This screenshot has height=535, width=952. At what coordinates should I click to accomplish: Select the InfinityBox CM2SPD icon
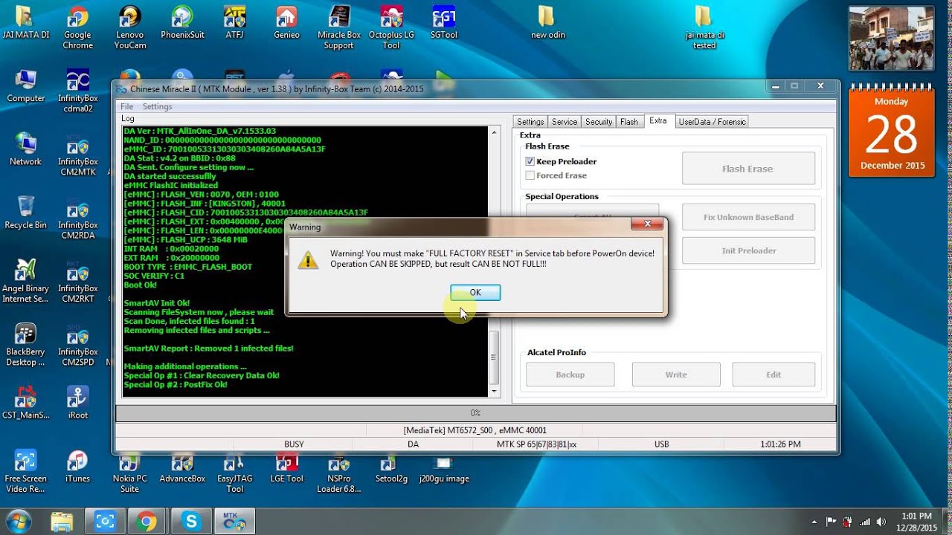coord(77,345)
